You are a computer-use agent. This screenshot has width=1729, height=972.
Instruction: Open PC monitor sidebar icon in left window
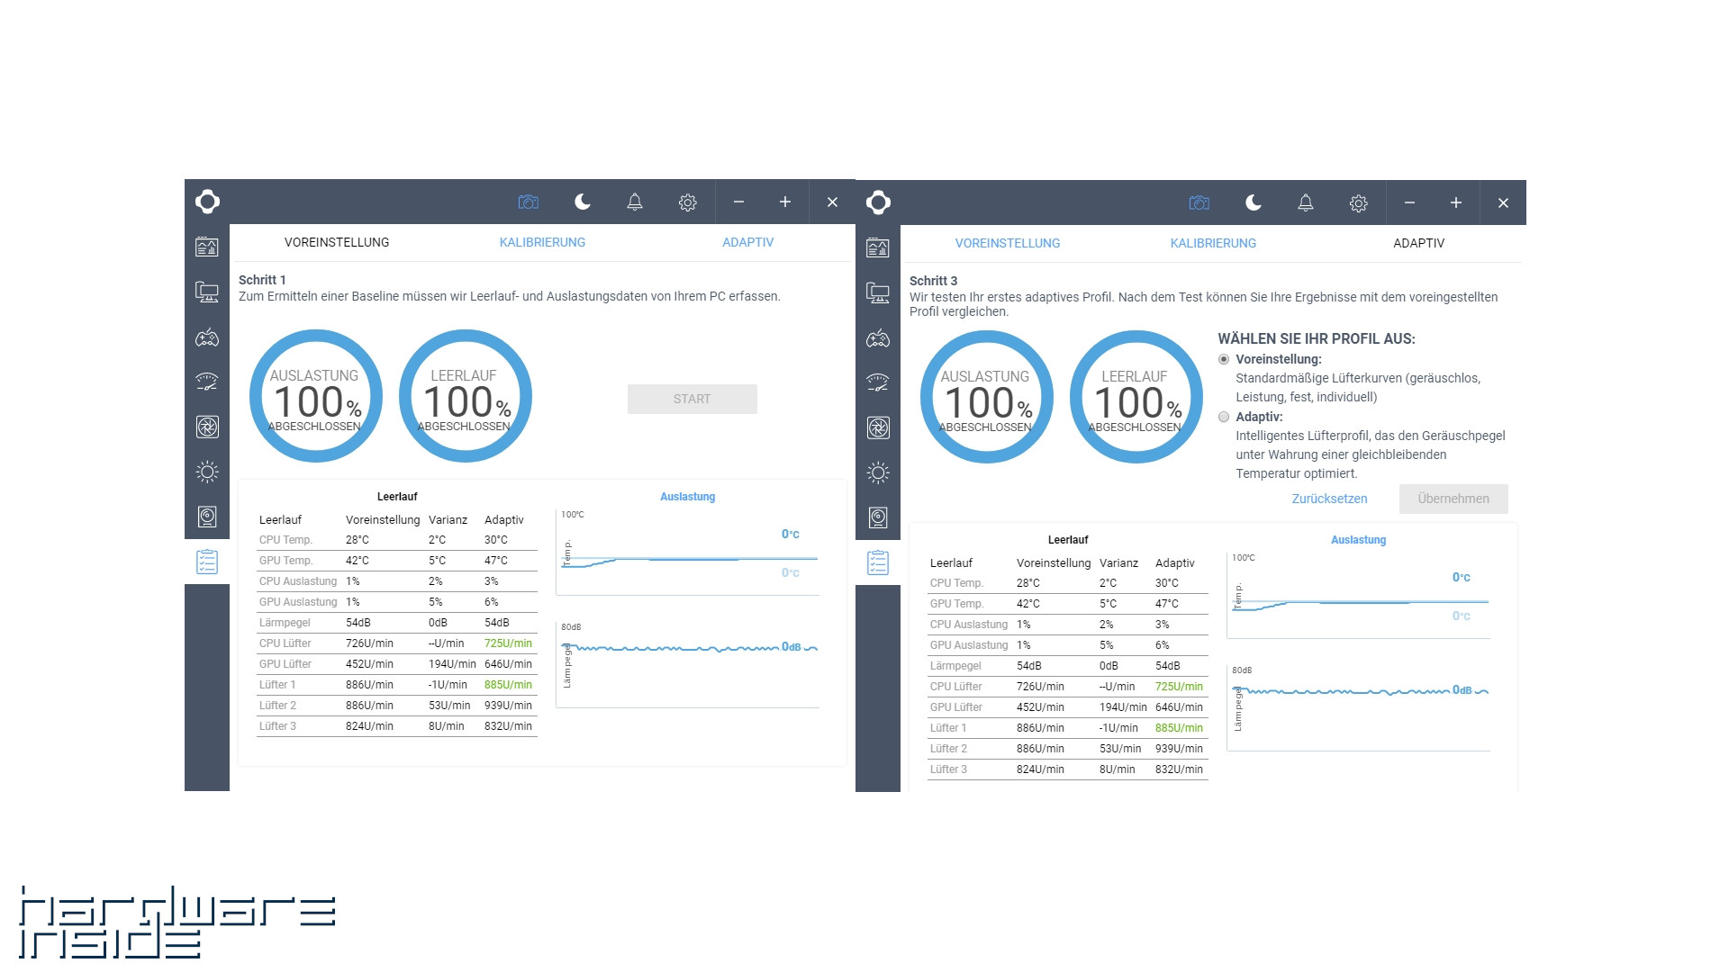coord(207,292)
